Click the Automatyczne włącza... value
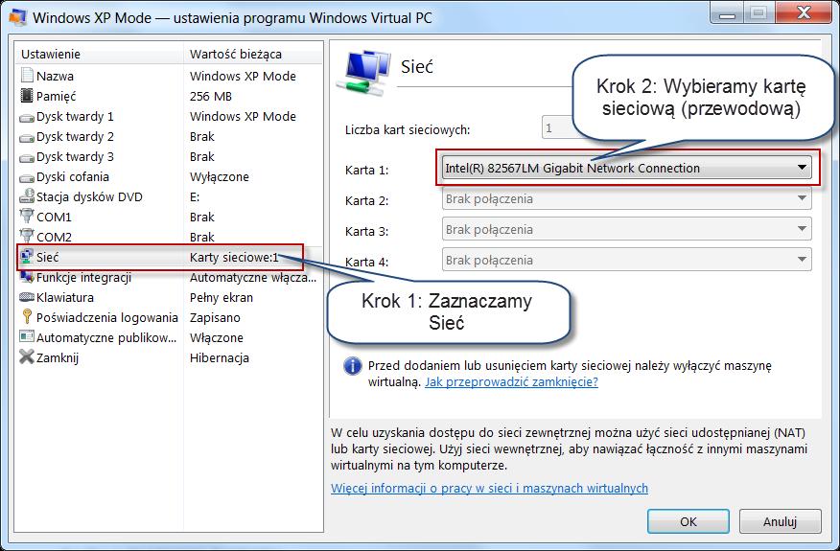 click(253, 277)
